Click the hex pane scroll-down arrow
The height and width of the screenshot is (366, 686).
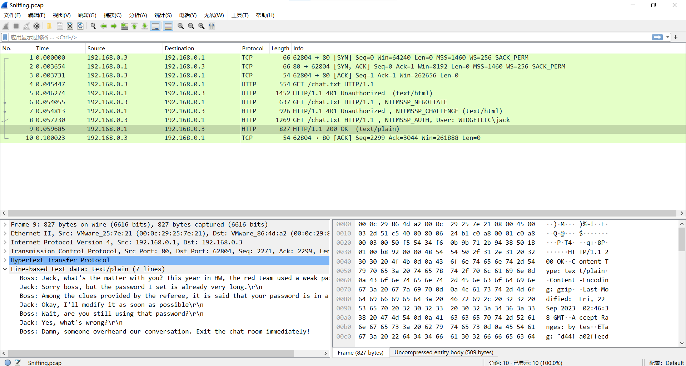682,344
